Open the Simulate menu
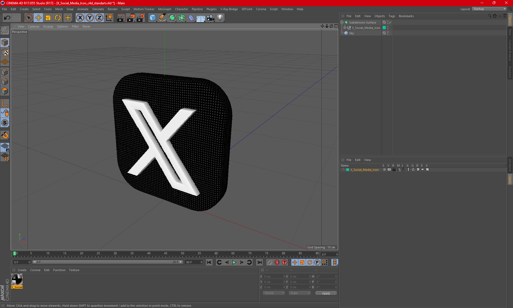513x308 pixels. (98, 9)
